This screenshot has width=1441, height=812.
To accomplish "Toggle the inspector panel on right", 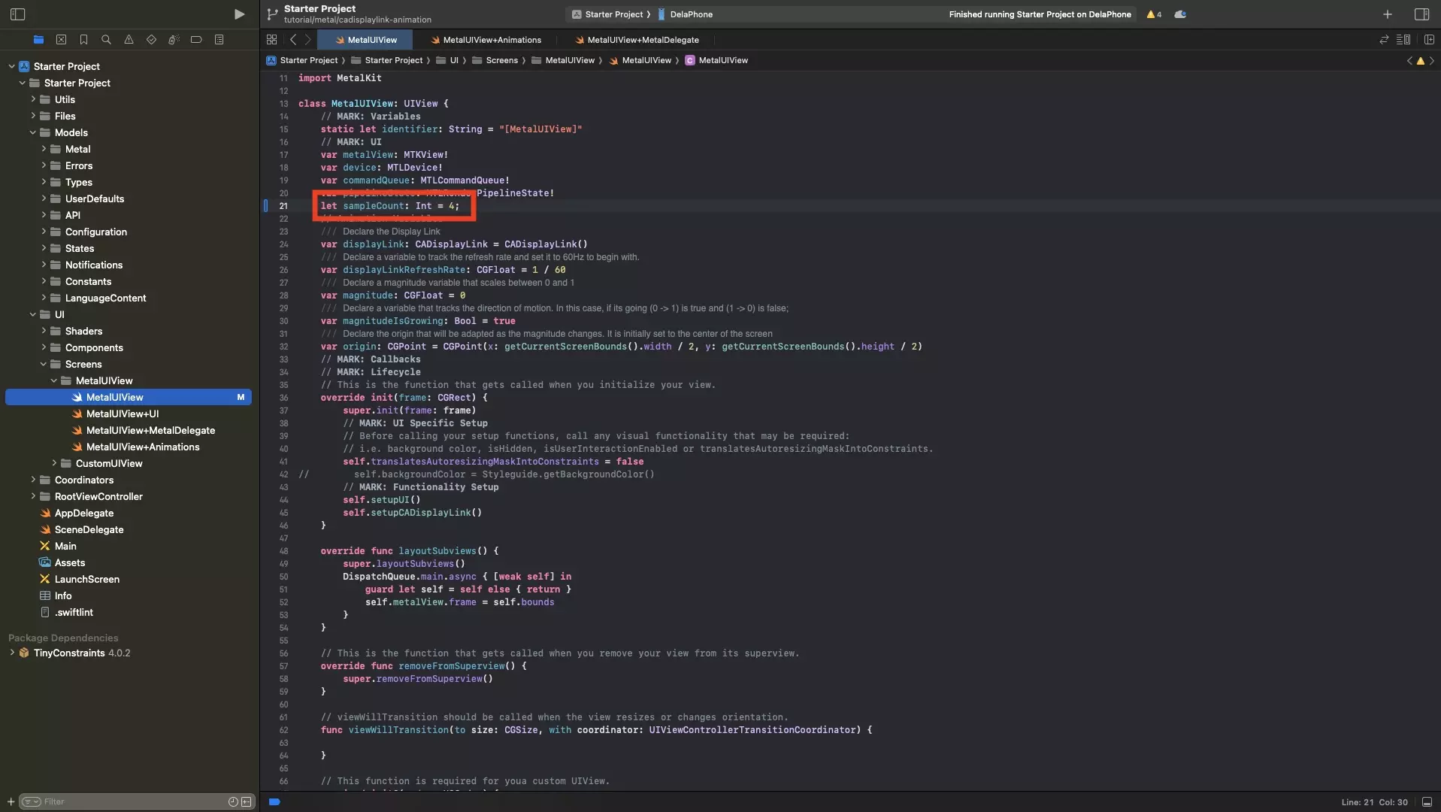I will click(1421, 14).
